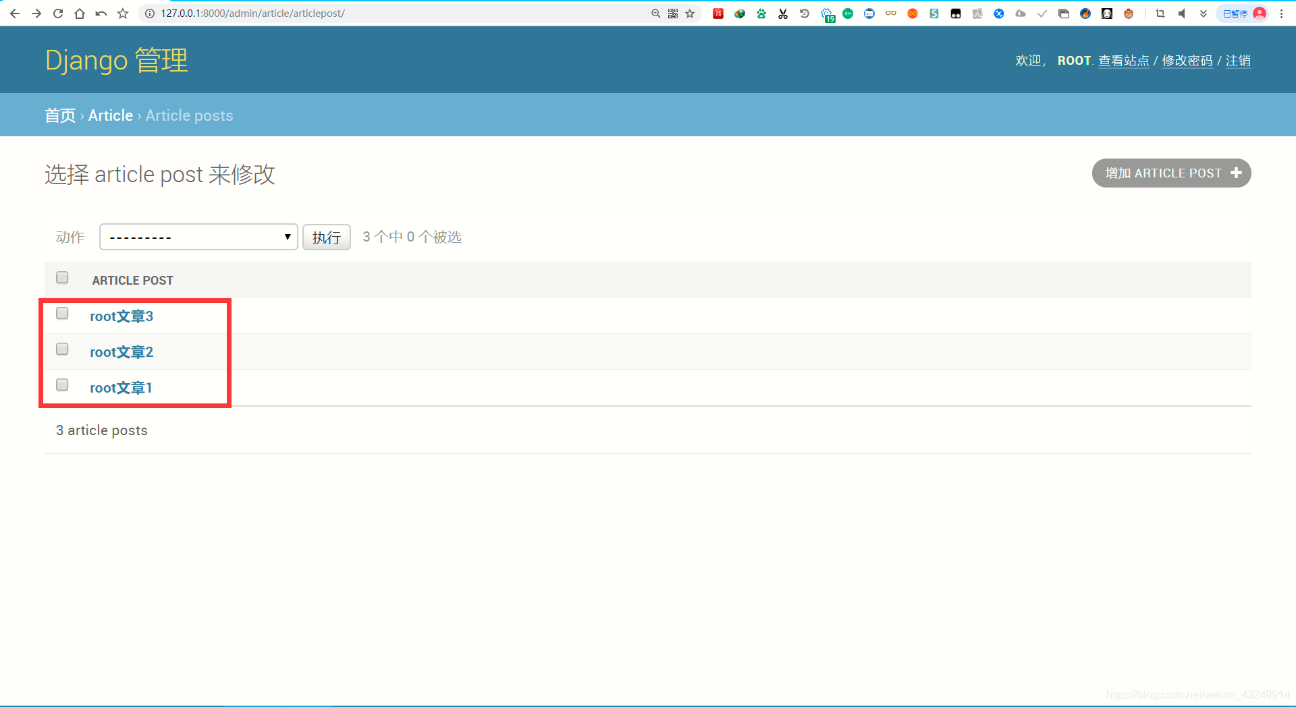Click the crop screenshot icon in toolbar

point(1160,13)
